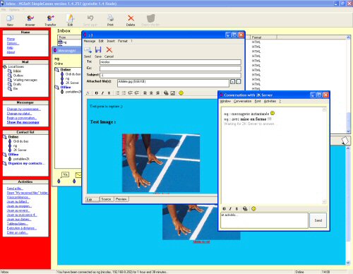The width and height of the screenshot is (353, 274).
Task: Click the Send button in conversation window
Action: pos(318,220)
